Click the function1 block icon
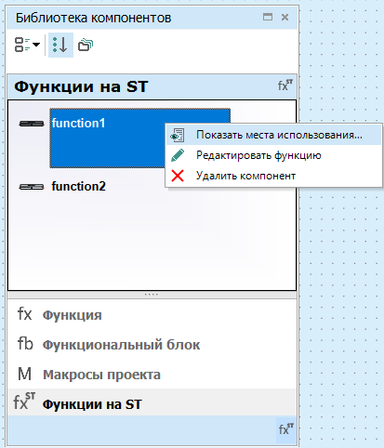This screenshot has height=448, width=384. [32, 124]
